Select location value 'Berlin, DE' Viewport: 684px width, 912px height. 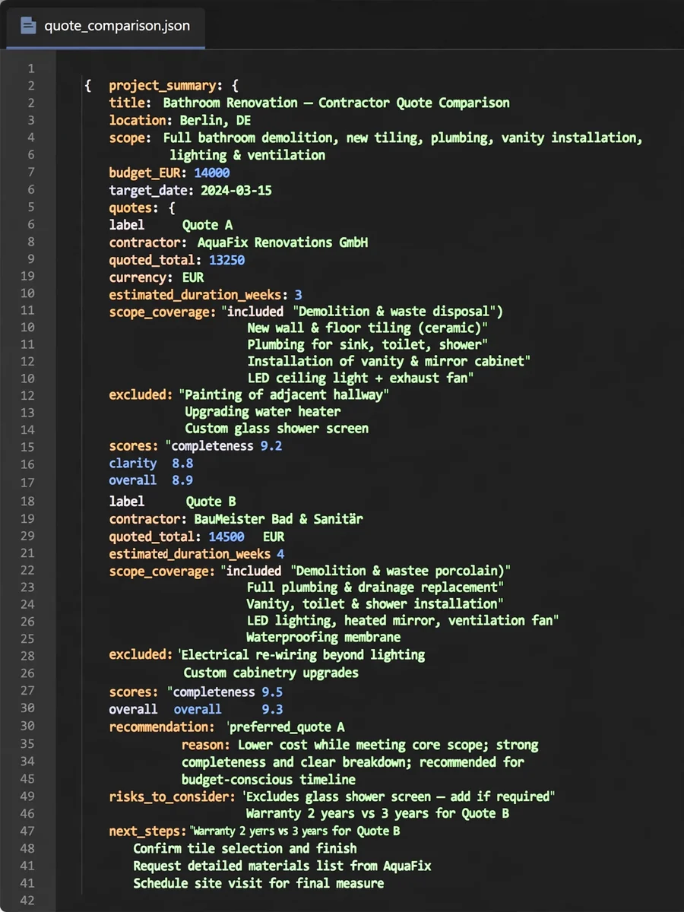(x=215, y=120)
